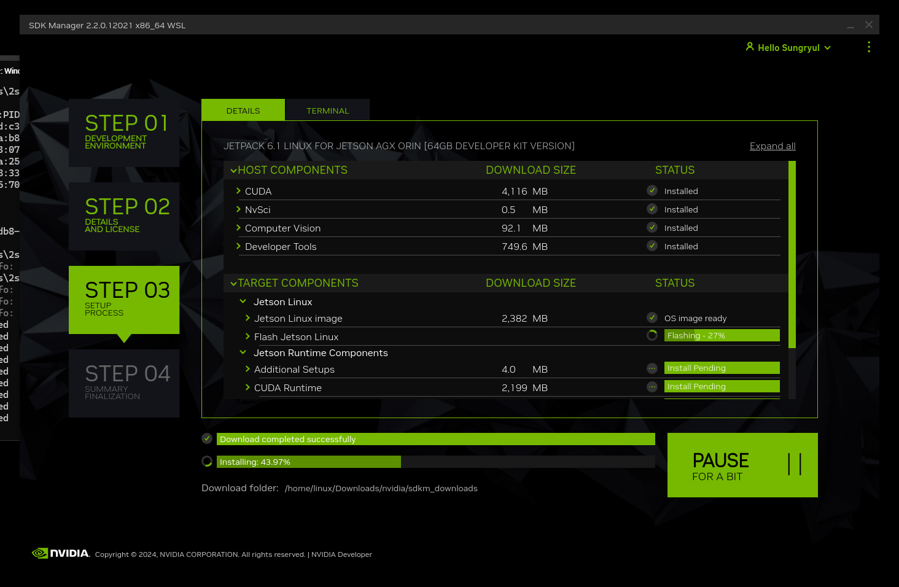Click the Expand all link
This screenshot has height=587, width=899.
click(x=773, y=146)
